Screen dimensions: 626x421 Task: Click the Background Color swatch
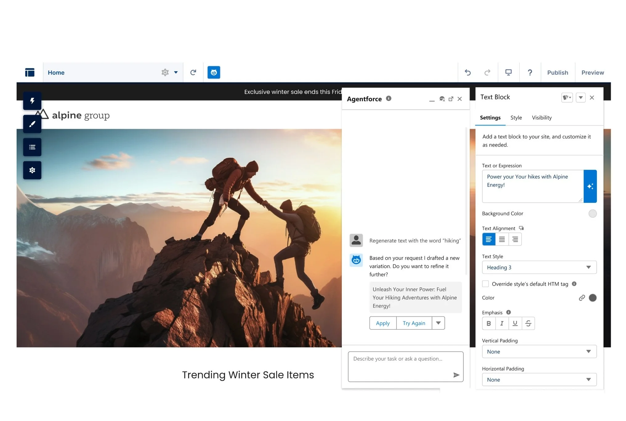tap(592, 213)
